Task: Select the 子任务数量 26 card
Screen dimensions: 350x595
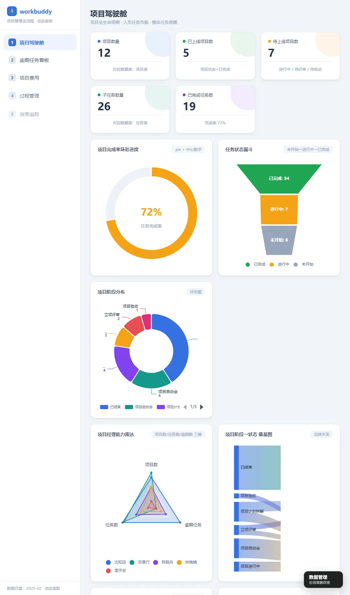Action: coord(130,109)
